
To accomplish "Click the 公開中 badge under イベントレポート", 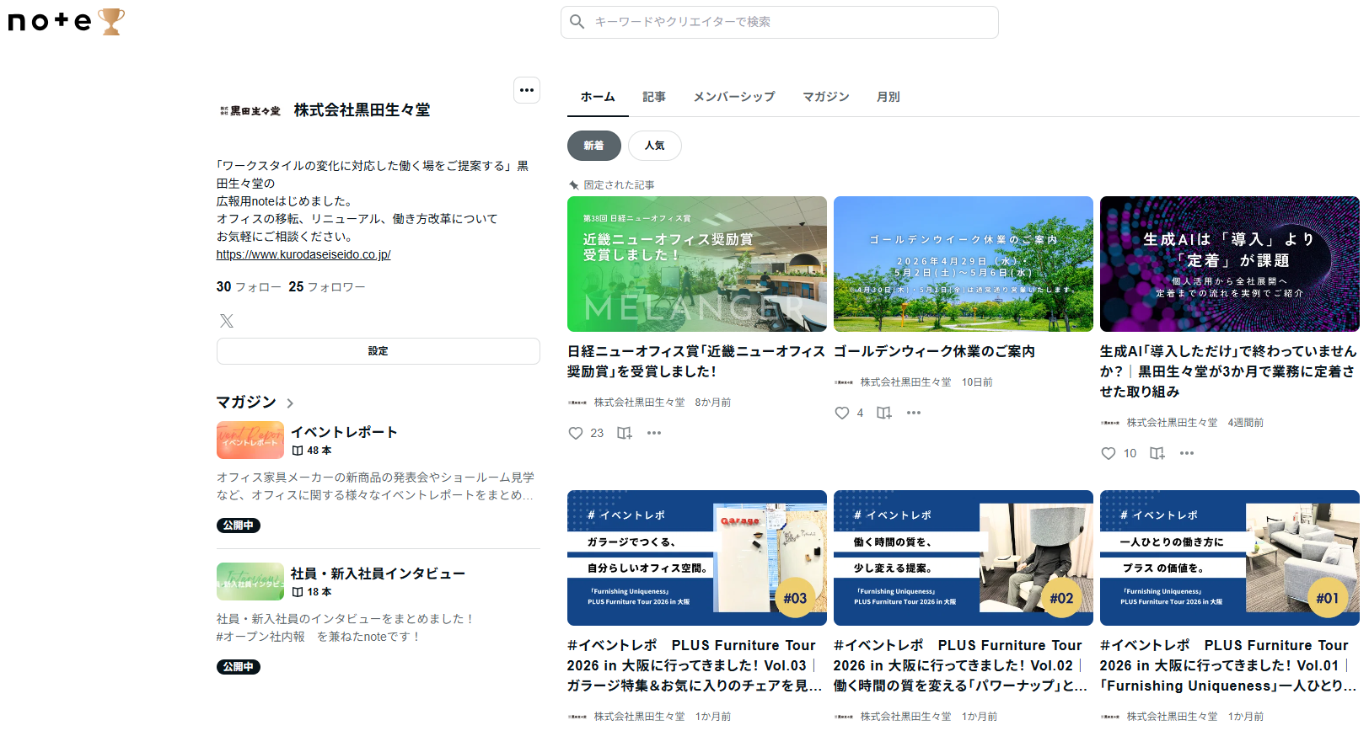I will tap(239, 526).
